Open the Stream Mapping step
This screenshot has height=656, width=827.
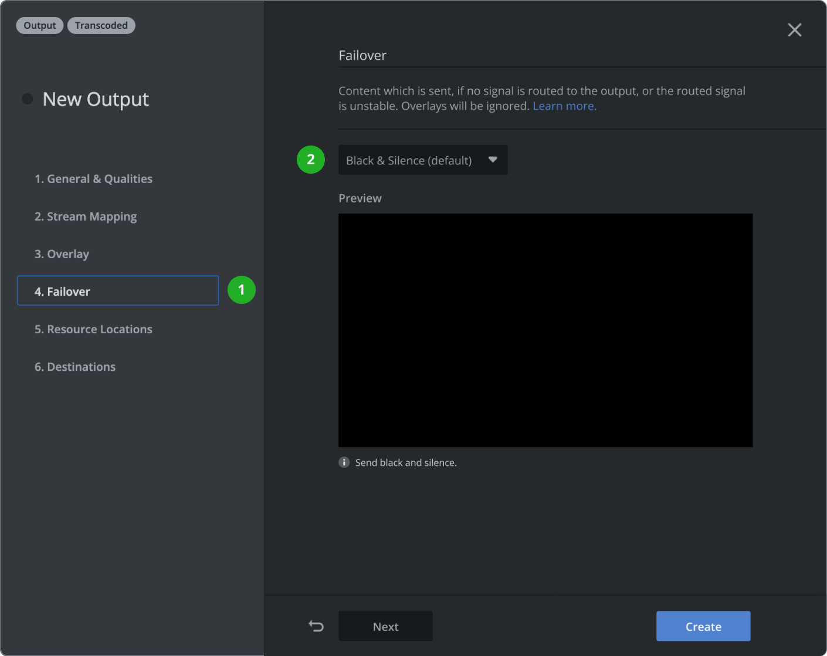click(x=86, y=217)
